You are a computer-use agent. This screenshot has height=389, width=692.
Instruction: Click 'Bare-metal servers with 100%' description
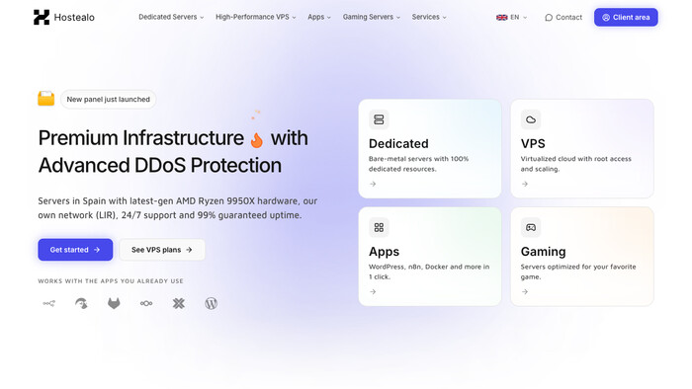point(419,164)
